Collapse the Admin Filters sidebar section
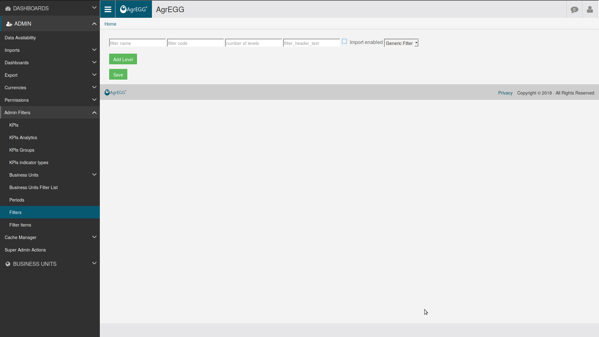599x337 pixels. point(94,112)
